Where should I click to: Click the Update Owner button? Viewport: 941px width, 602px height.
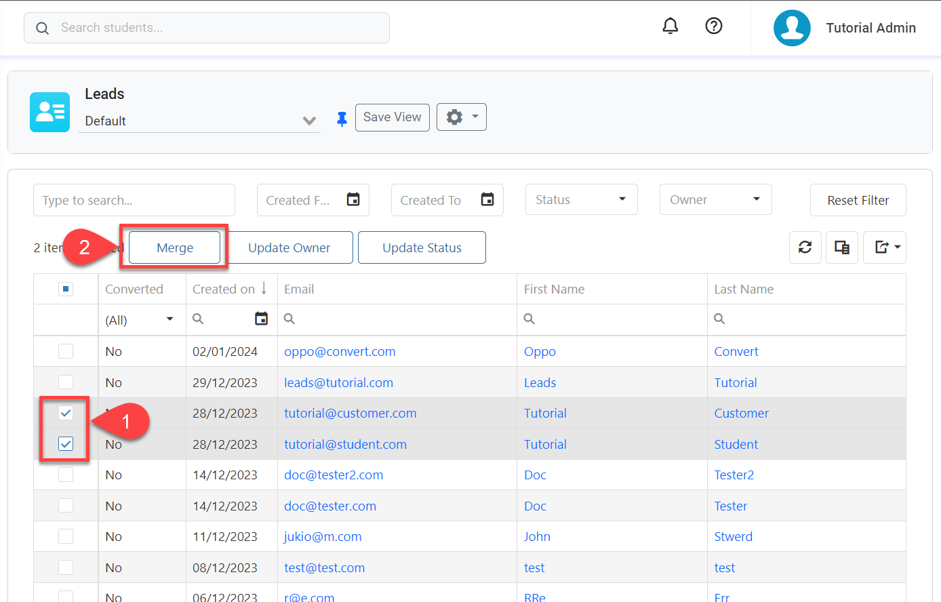pyautogui.click(x=289, y=247)
